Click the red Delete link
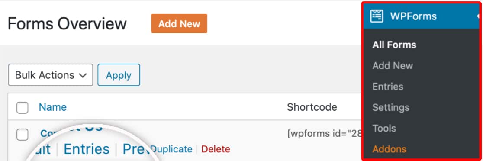Image resolution: width=483 pixels, height=161 pixels. coord(216,149)
